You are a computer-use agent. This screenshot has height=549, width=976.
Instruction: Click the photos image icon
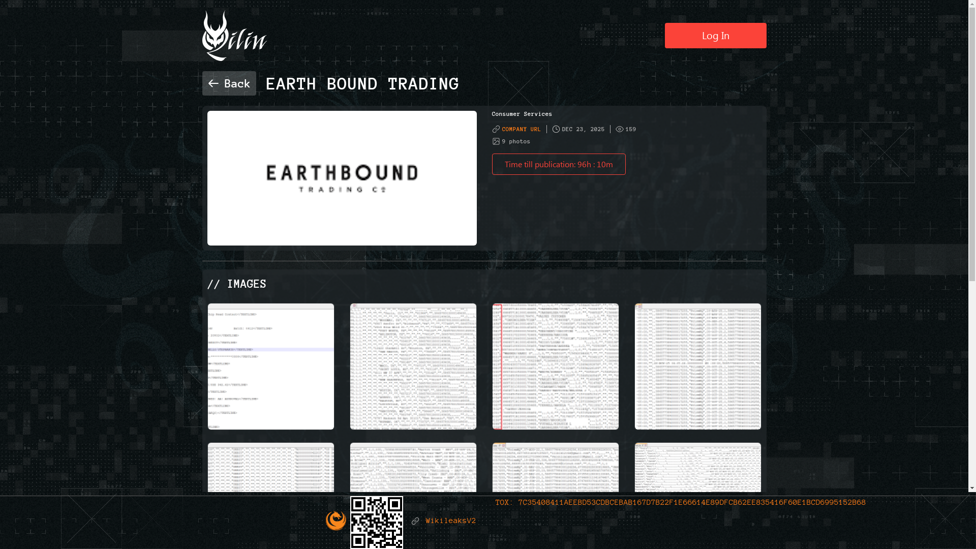click(496, 141)
